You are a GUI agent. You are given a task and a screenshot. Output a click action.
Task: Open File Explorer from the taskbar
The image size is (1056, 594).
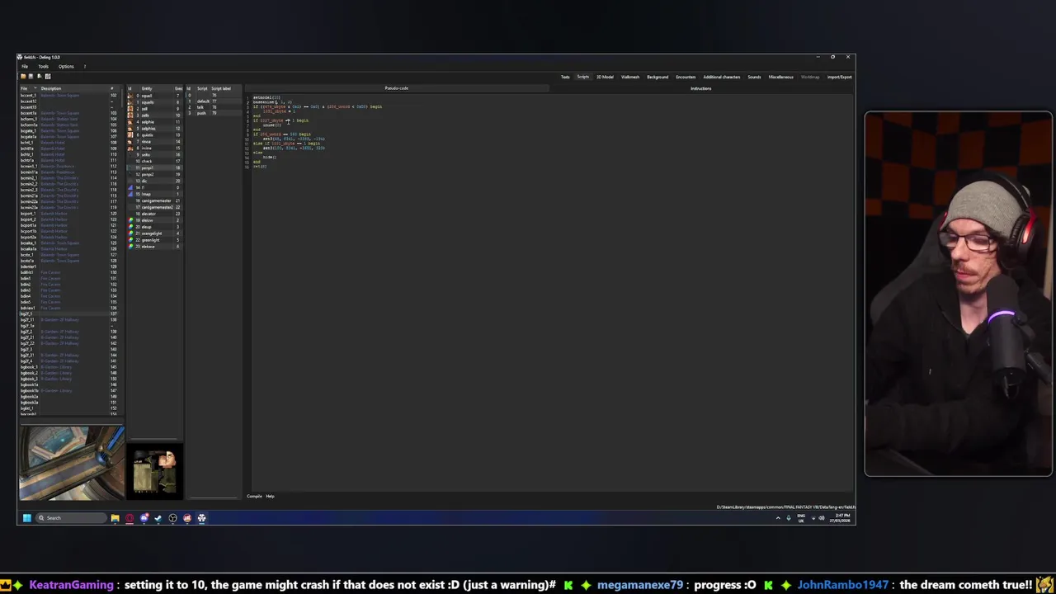[x=115, y=518]
